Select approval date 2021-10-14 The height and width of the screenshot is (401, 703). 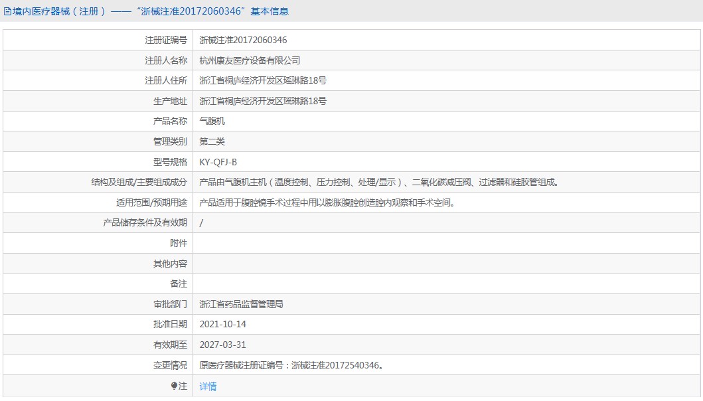[x=223, y=324]
